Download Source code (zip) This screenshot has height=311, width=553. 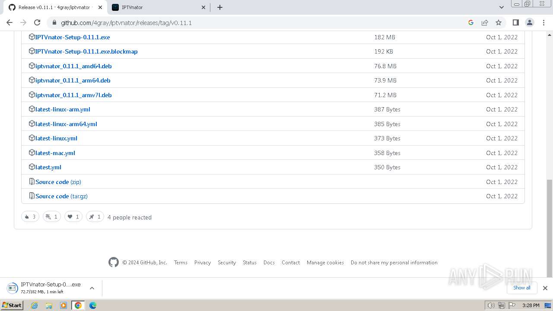58,182
